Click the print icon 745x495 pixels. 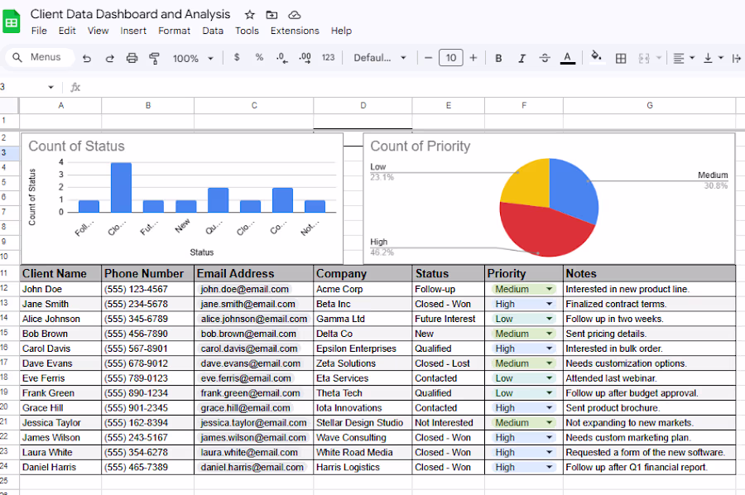[132, 58]
